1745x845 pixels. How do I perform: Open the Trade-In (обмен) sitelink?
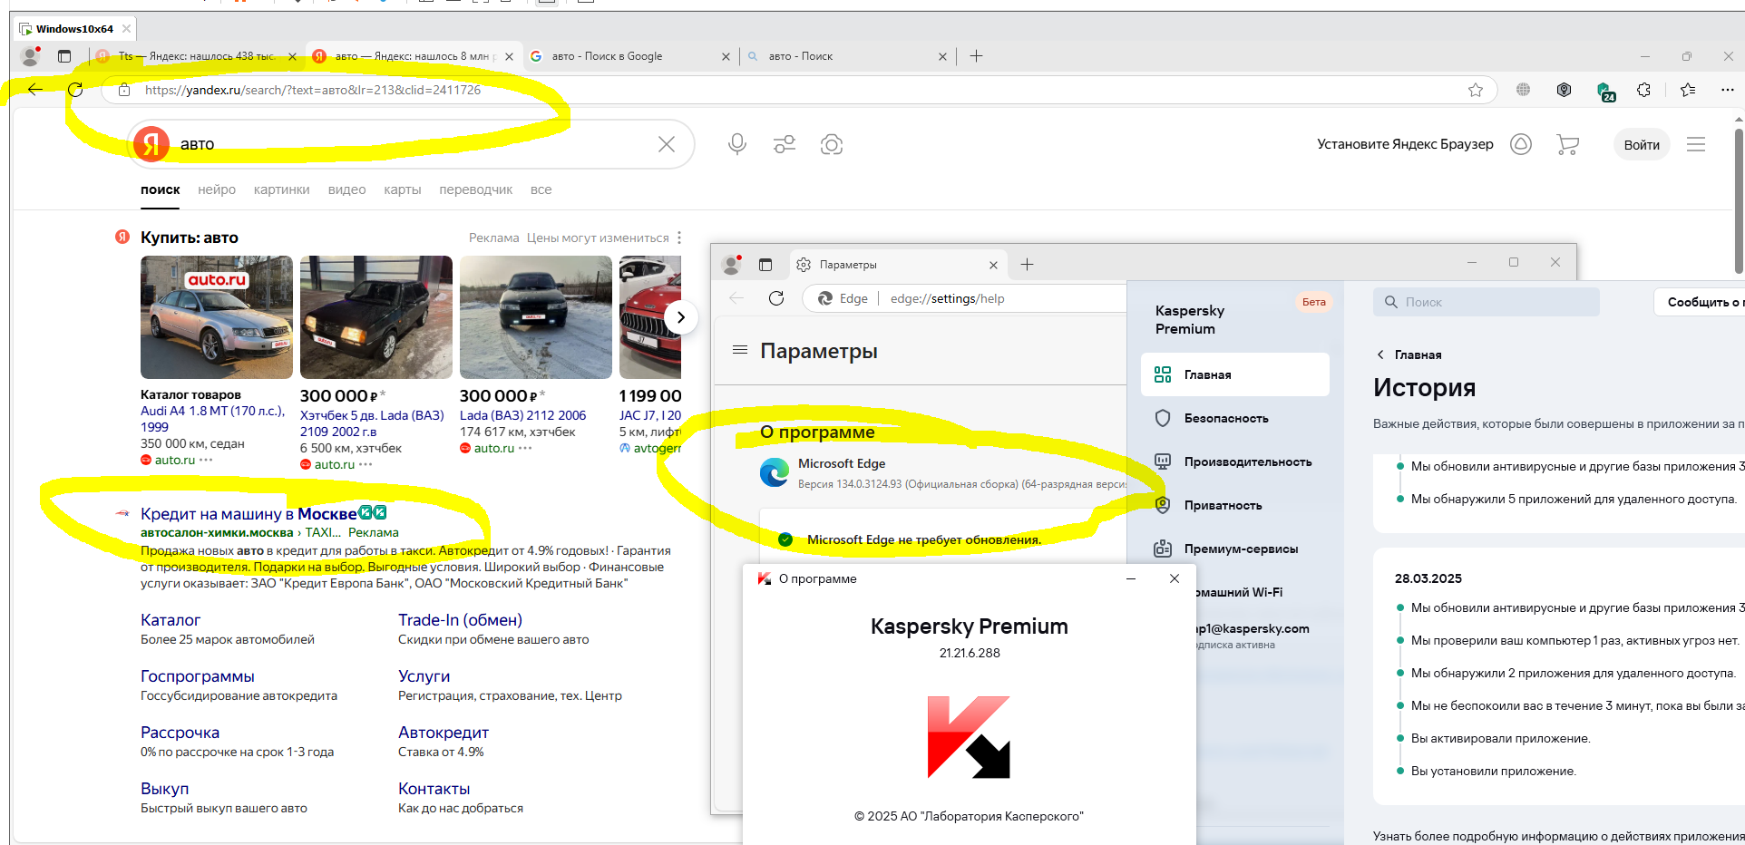point(460,620)
